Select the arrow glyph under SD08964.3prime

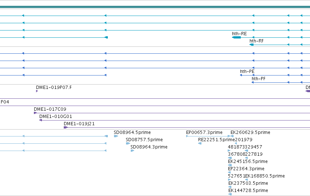pyautogui.click(x=132, y=151)
